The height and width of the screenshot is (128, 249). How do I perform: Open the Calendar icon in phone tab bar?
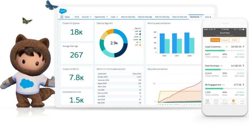[207, 101]
